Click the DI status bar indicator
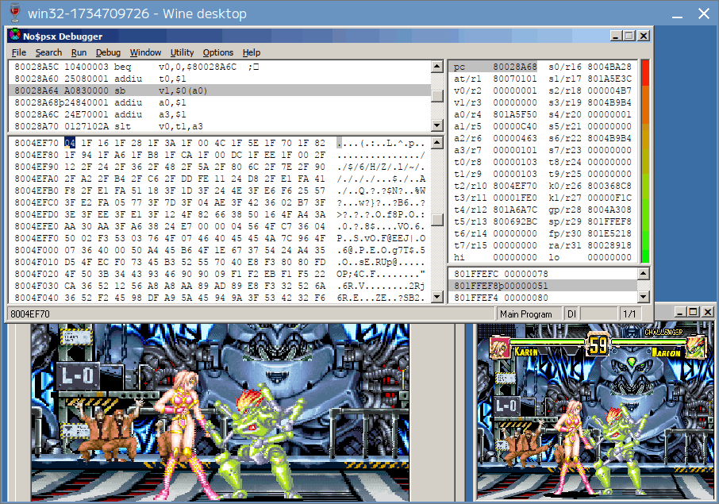719x504 pixels. (x=571, y=314)
